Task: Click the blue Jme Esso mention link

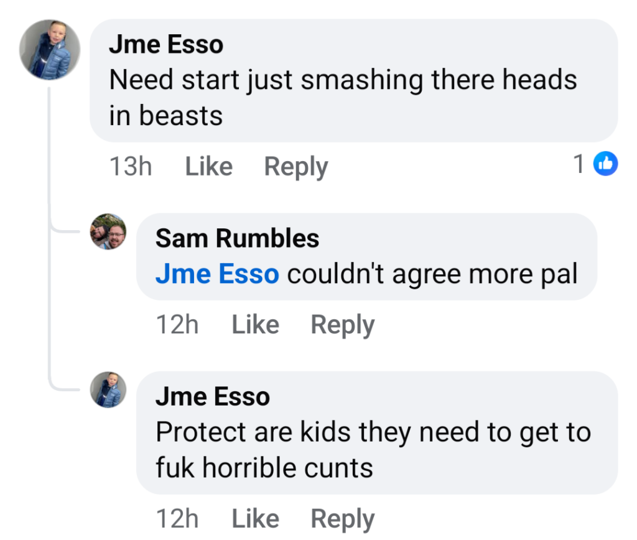Action: click(217, 274)
